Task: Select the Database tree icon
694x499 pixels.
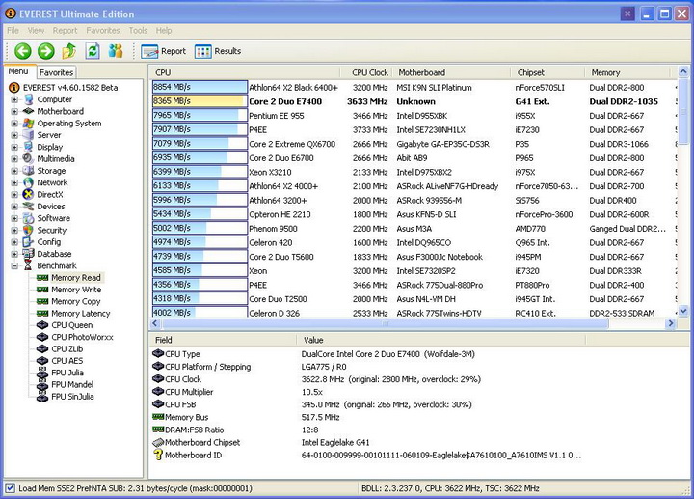Action: coord(28,254)
